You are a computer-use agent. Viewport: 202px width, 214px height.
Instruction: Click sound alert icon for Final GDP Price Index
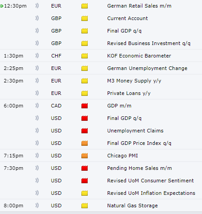click(37, 143)
